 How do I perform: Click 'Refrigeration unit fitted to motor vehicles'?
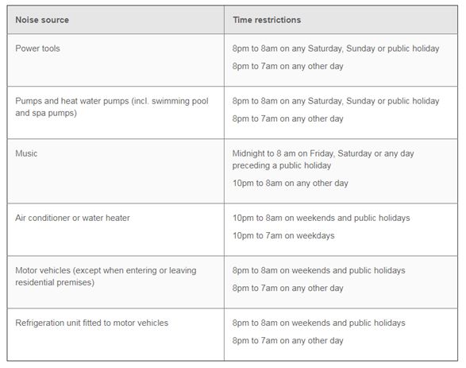pos(92,323)
